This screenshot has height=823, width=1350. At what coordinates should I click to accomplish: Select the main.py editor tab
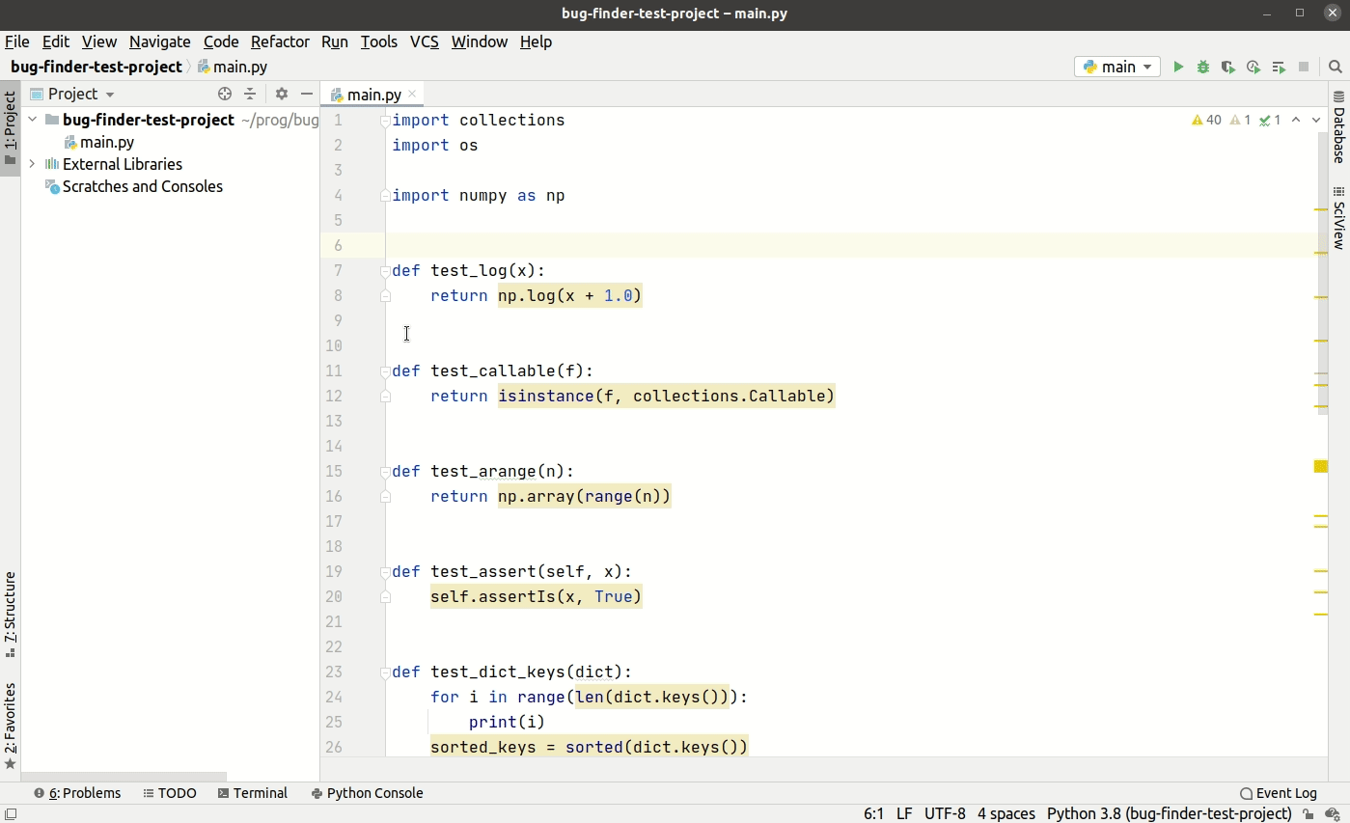[x=373, y=94]
